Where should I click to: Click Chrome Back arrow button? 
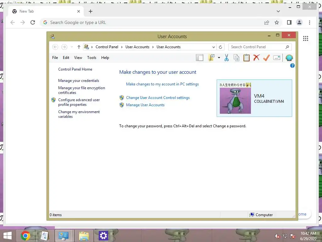[x=13, y=22]
